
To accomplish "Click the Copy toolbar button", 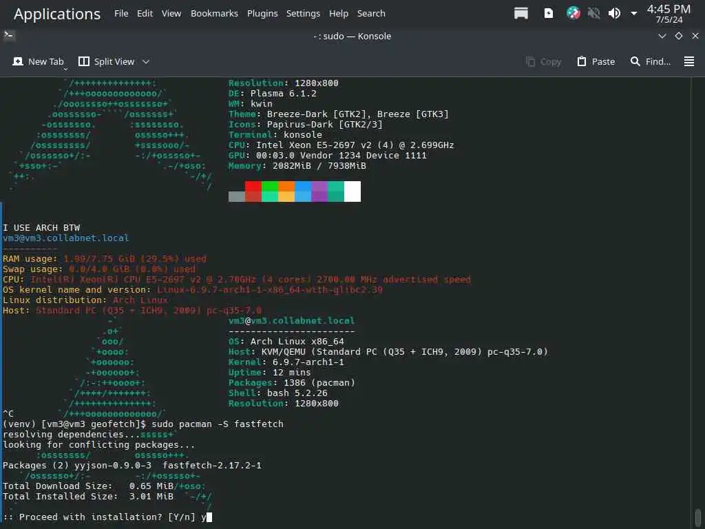I will point(543,61).
